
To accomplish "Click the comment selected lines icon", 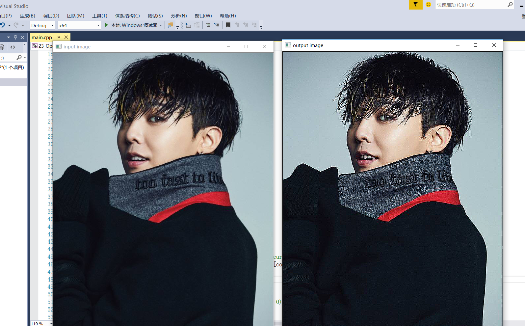I will (208, 25).
